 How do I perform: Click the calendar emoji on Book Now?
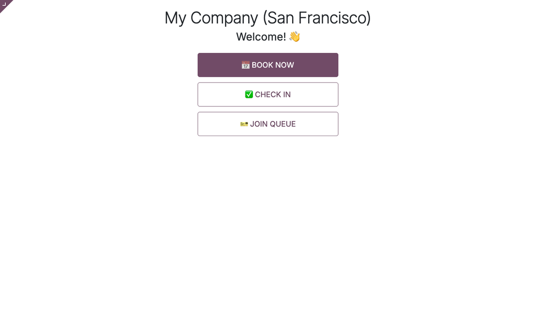pos(245,65)
